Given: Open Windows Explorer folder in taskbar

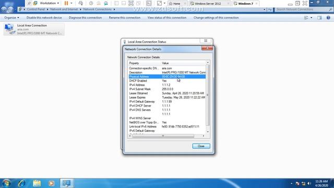Looking at the screenshot, I should click(37, 183).
